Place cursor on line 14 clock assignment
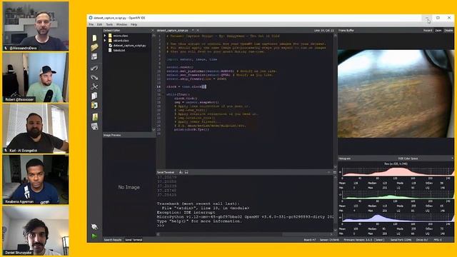 point(186,86)
